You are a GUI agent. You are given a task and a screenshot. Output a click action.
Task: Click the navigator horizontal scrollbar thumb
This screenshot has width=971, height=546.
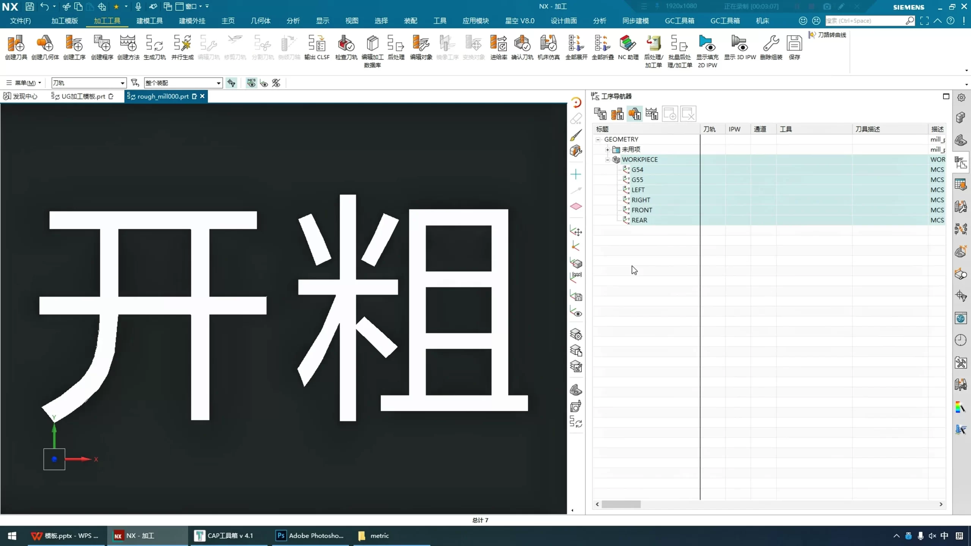(x=621, y=504)
